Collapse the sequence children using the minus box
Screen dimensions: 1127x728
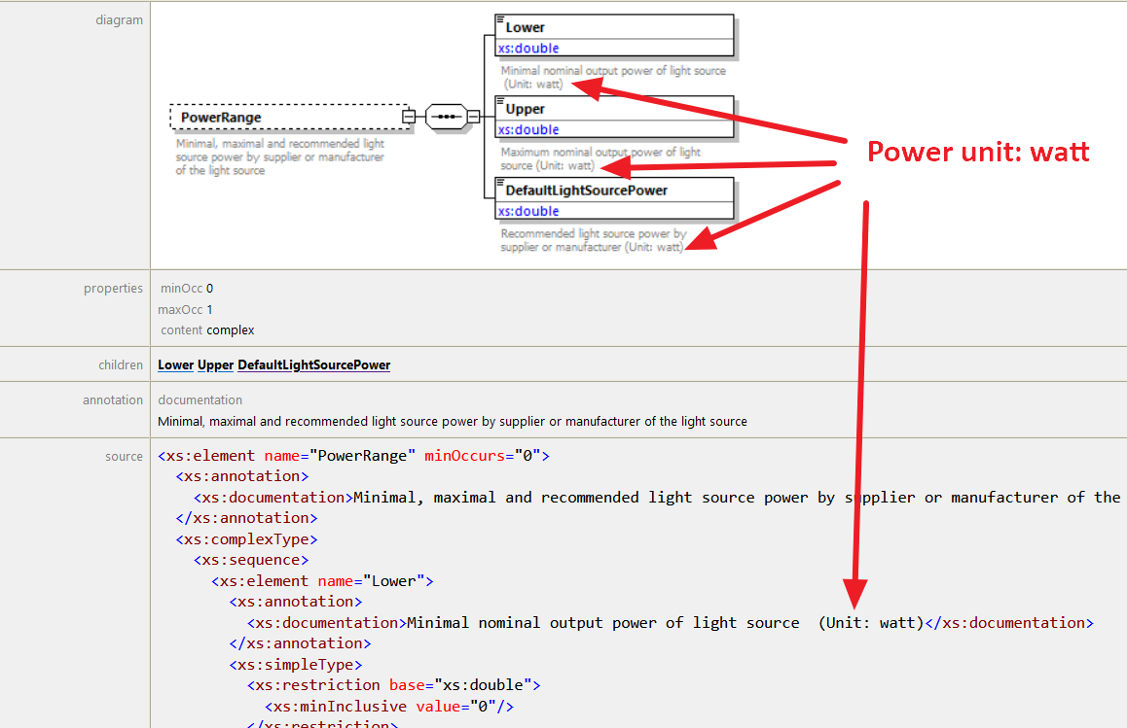(473, 117)
